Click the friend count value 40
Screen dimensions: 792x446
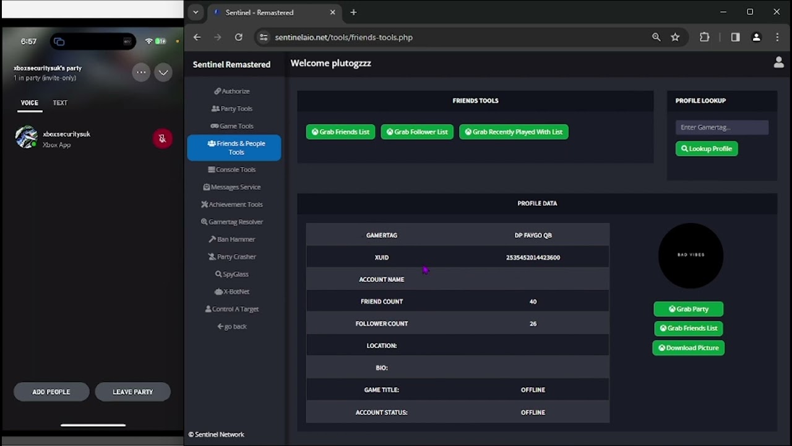point(533,302)
